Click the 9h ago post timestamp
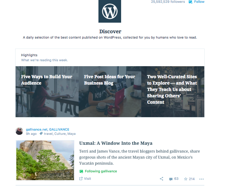 (x=31, y=134)
